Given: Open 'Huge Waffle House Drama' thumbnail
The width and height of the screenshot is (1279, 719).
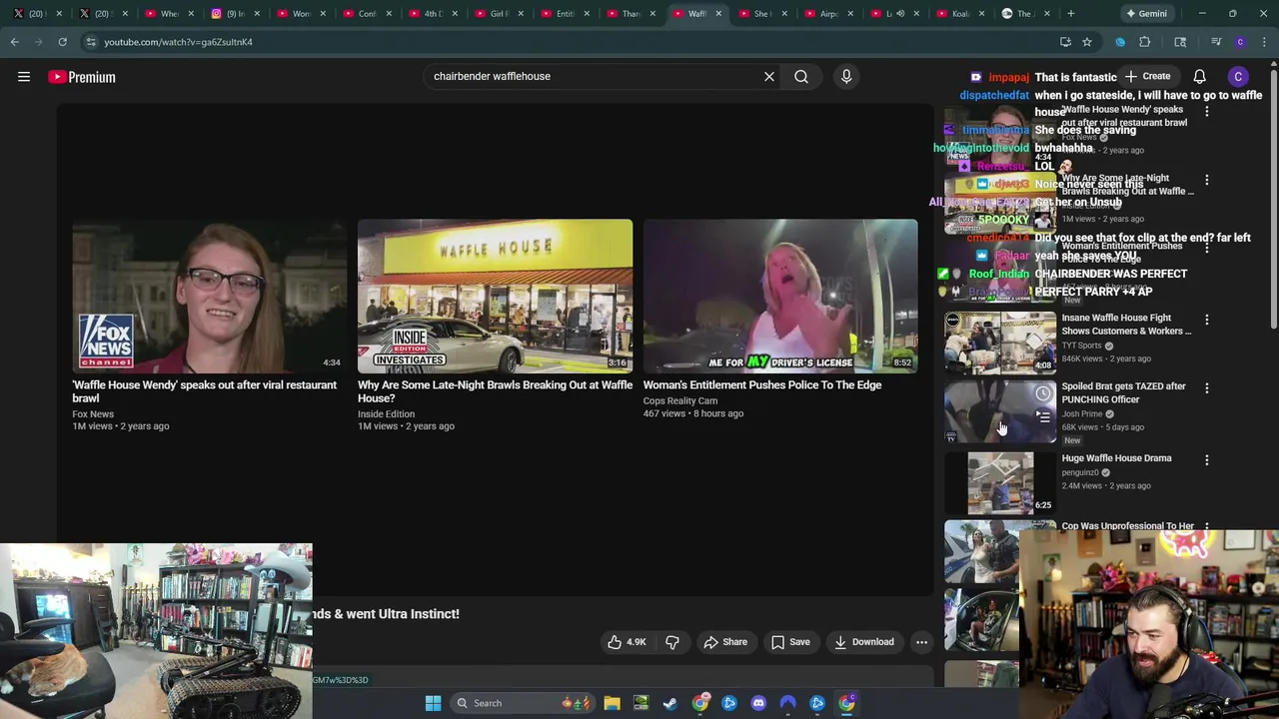Looking at the screenshot, I should tap(1000, 482).
